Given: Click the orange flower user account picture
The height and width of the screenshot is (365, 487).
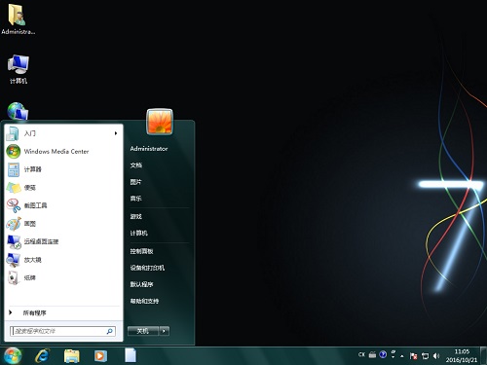Looking at the screenshot, I should 160,122.
